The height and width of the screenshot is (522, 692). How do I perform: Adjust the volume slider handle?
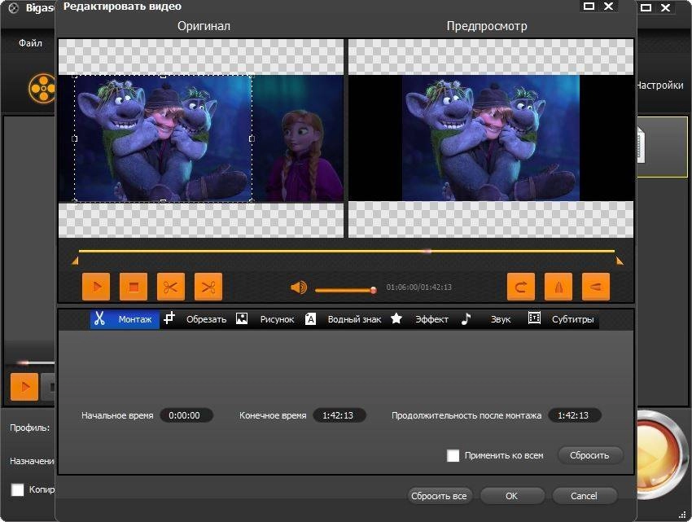(374, 290)
